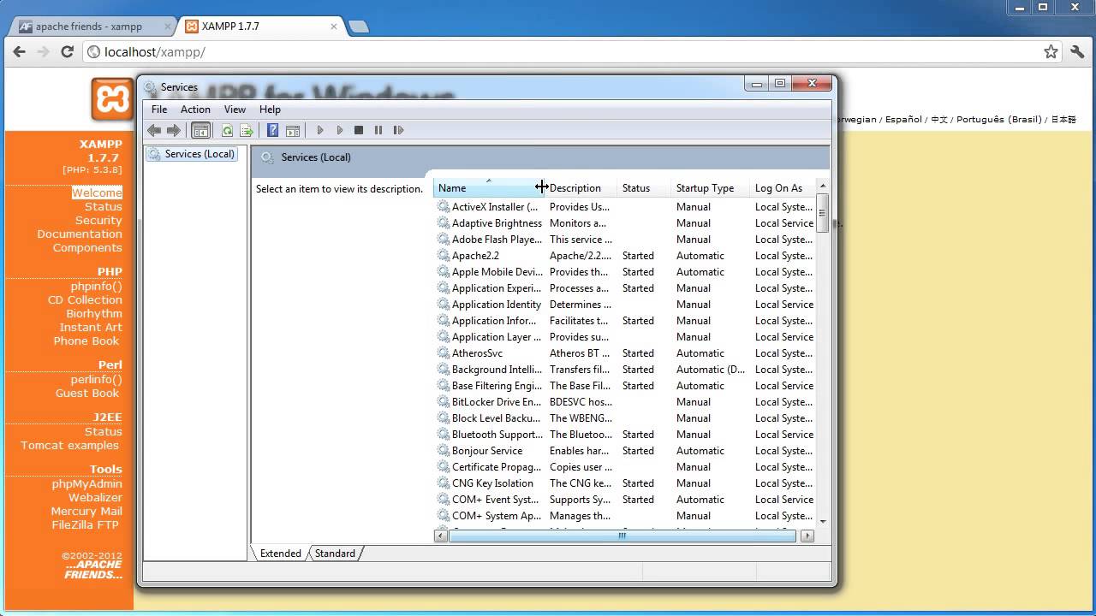1096x616 pixels.
Task: Click the Export List toolbar icon
Action: click(247, 130)
